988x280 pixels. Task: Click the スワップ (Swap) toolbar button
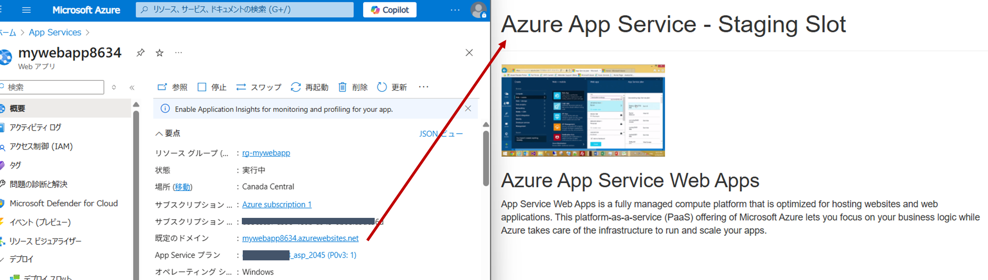click(259, 87)
